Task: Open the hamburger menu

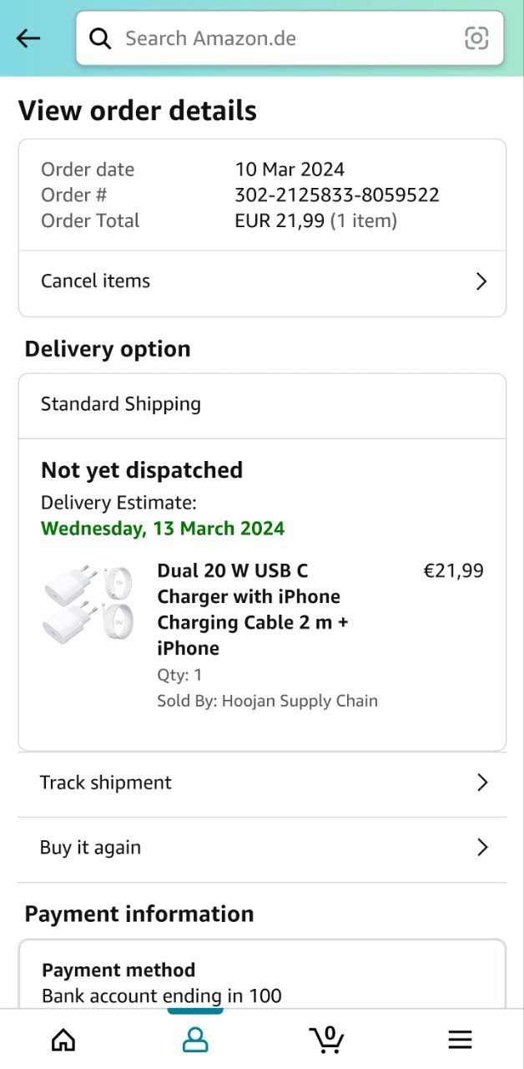Action: 460,1040
